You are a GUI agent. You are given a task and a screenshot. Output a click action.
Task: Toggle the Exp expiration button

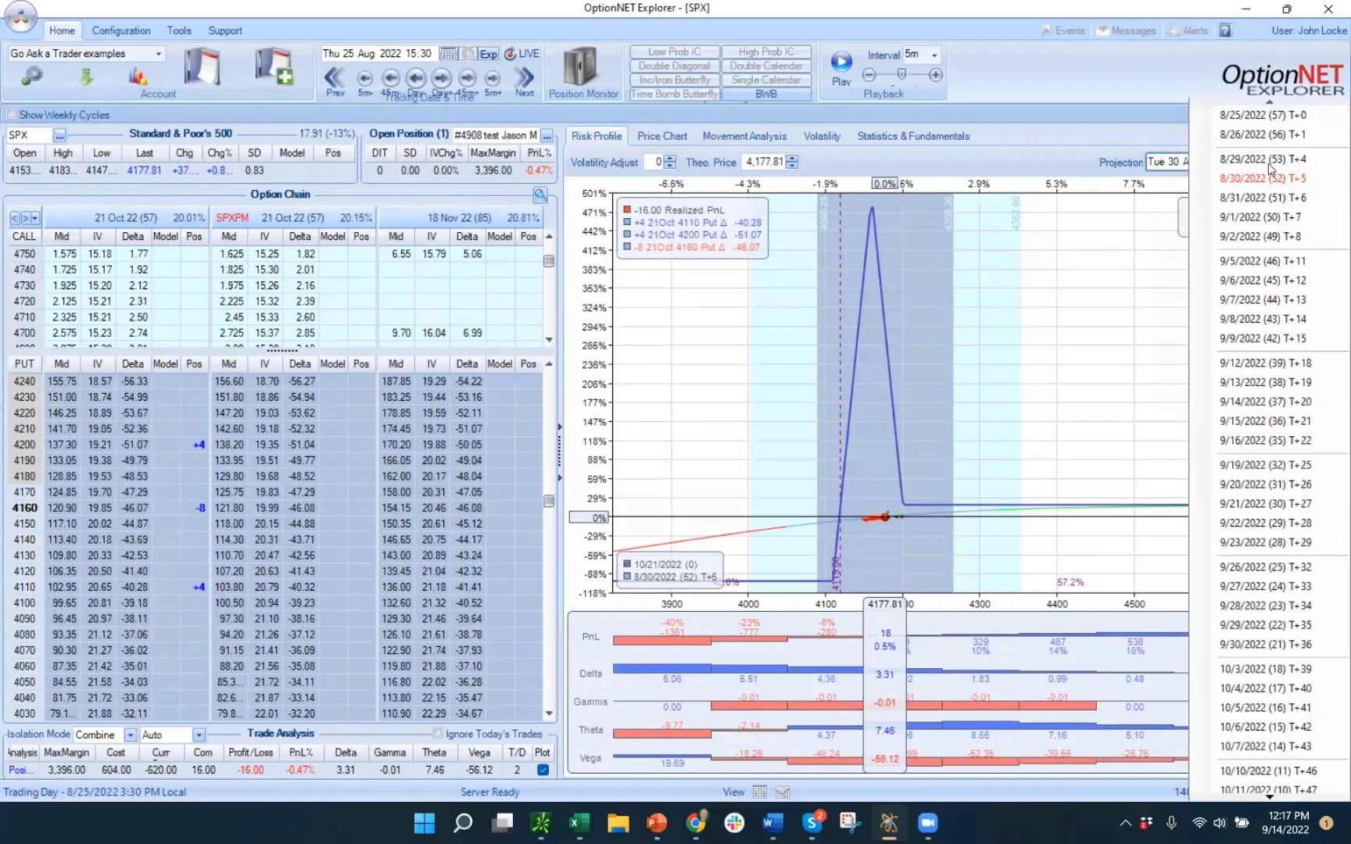[x=489, y=54]
